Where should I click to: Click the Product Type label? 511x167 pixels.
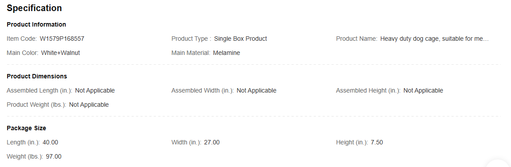click(192, 39)
